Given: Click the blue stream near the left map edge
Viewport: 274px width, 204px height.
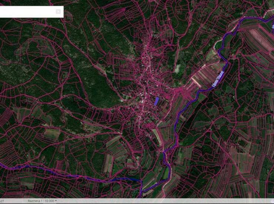Looking at the screenshot, I should tap(11, 167).
